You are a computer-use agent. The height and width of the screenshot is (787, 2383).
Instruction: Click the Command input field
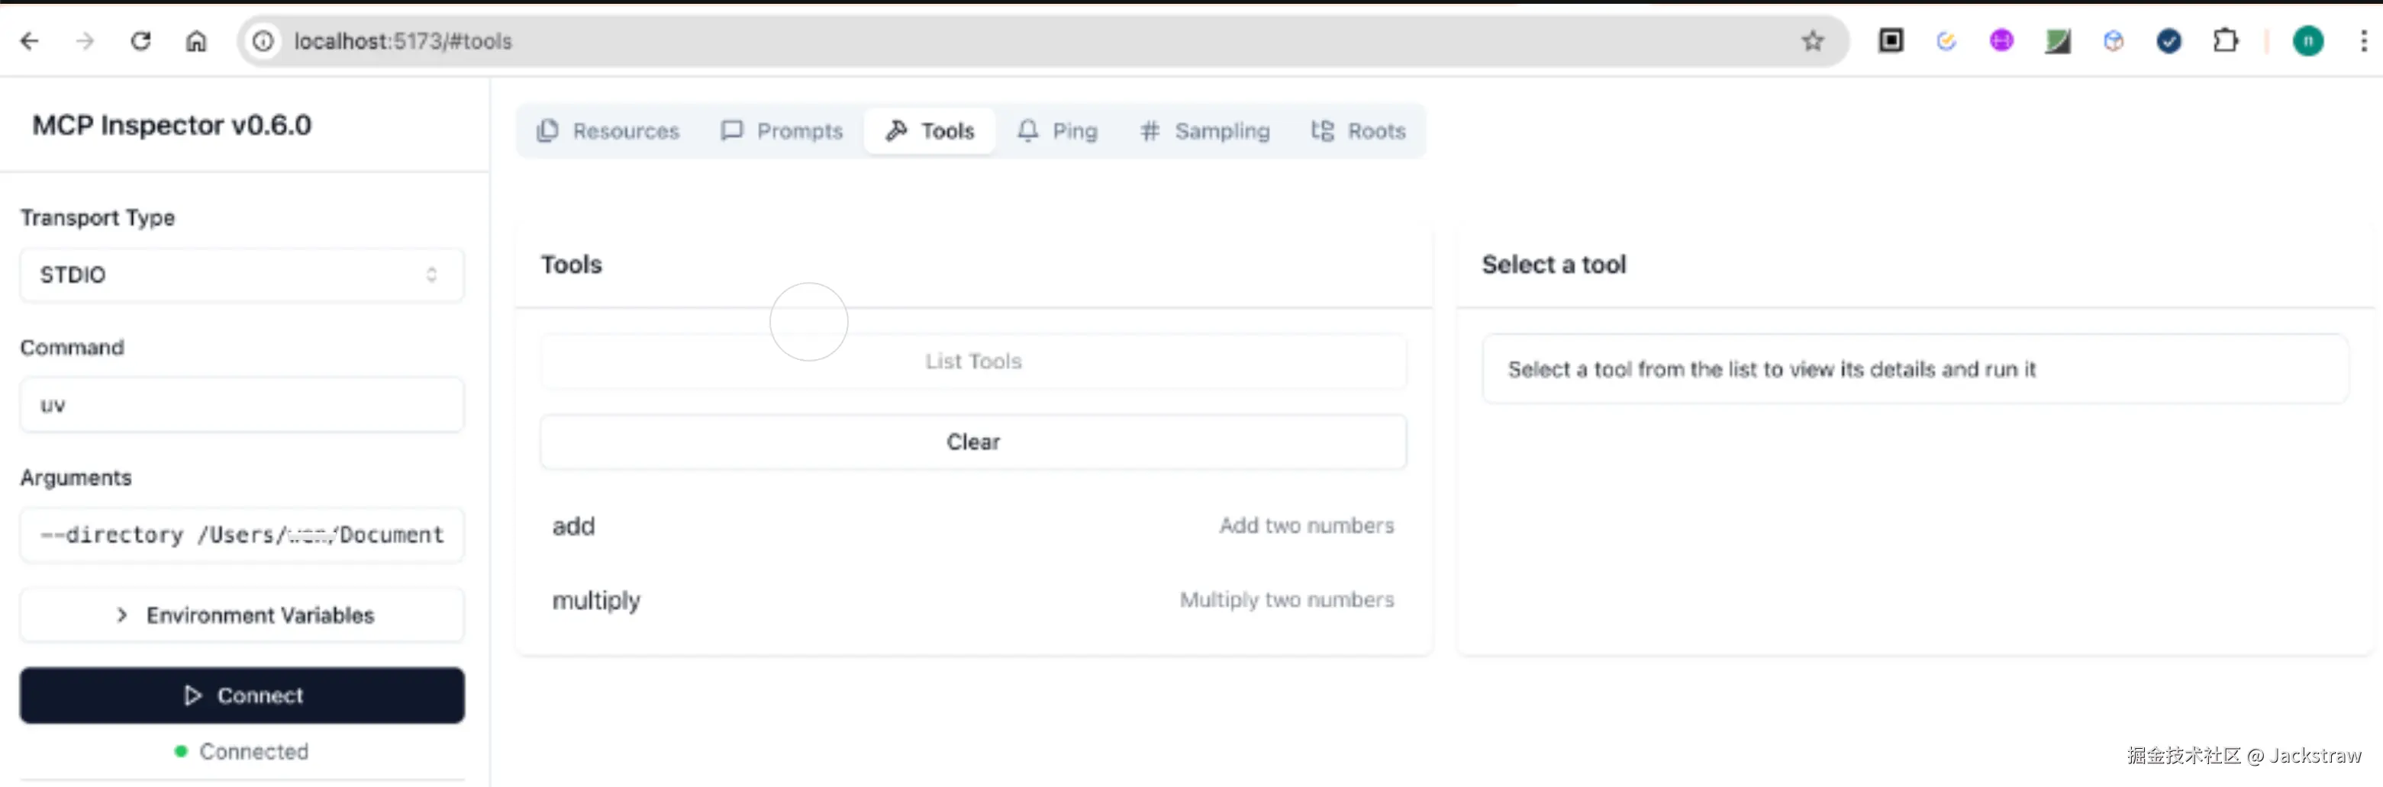tap(241, 405)
